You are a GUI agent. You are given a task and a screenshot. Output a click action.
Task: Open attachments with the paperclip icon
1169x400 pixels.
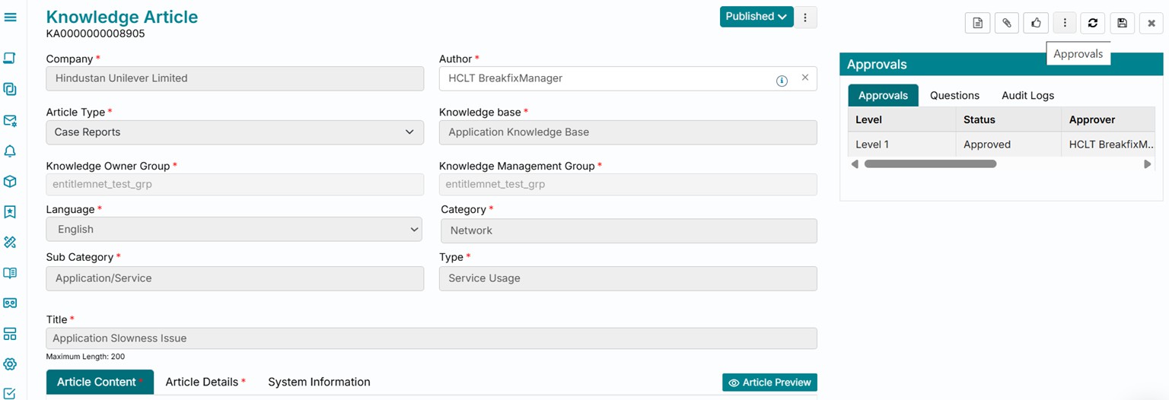[x=1006, y=23]
